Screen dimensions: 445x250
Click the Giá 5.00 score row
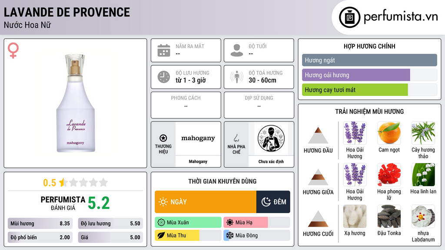coord(110,237)
